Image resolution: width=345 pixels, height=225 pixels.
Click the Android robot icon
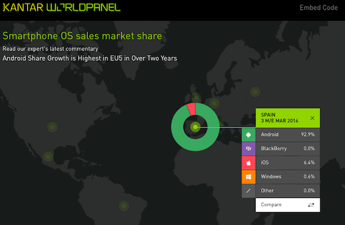pos(248,135)
